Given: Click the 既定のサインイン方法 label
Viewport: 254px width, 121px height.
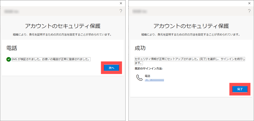Looking at the screenshot, I should pos(148,68).
